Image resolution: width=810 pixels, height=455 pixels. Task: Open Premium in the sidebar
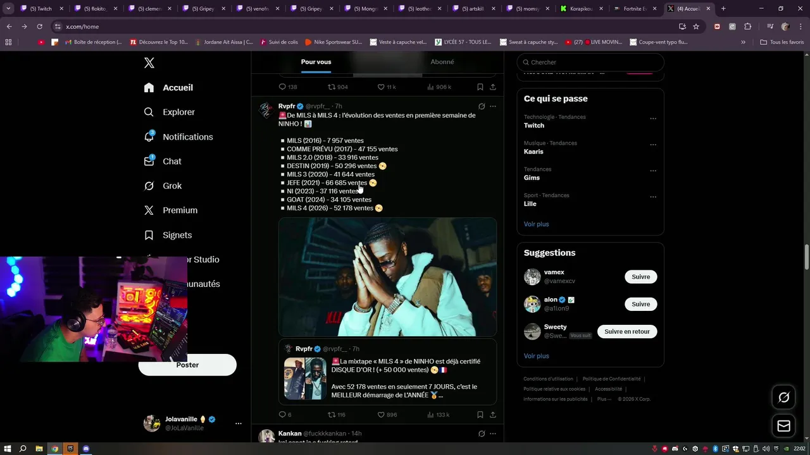tap(171, 210)
